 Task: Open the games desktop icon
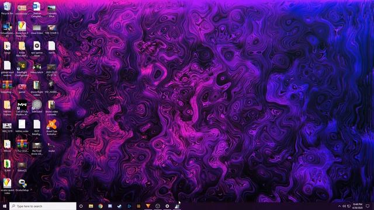point(22,89)
